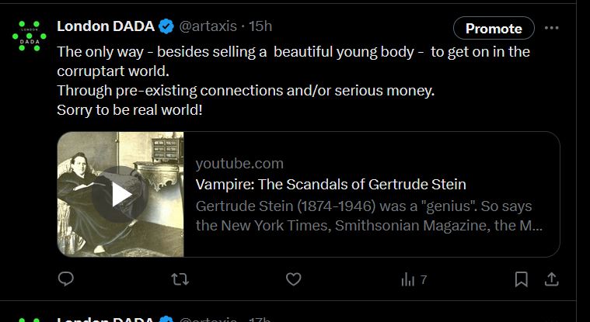Viewport: 590px width, 322px height.
Task: Repost the Gertrude Stein tweet
Action: coord(180,279)
